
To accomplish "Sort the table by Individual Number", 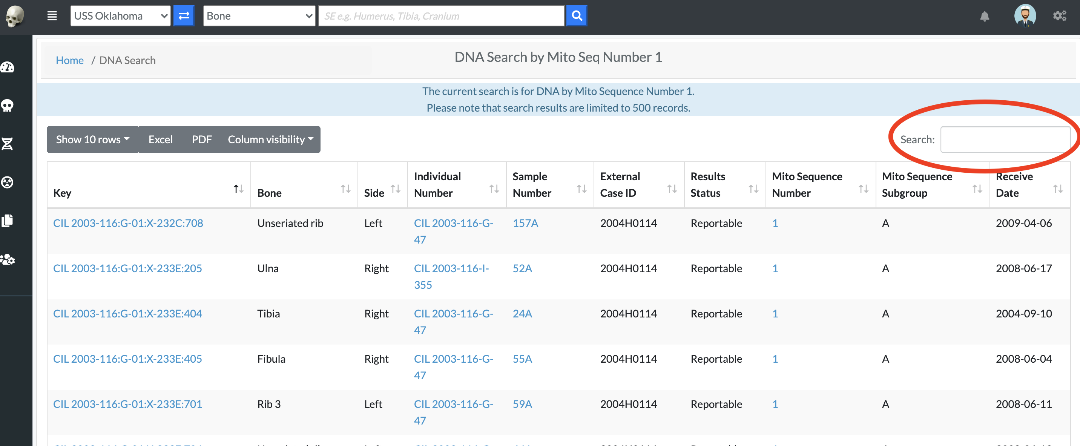I will click(x=457, y=185).
